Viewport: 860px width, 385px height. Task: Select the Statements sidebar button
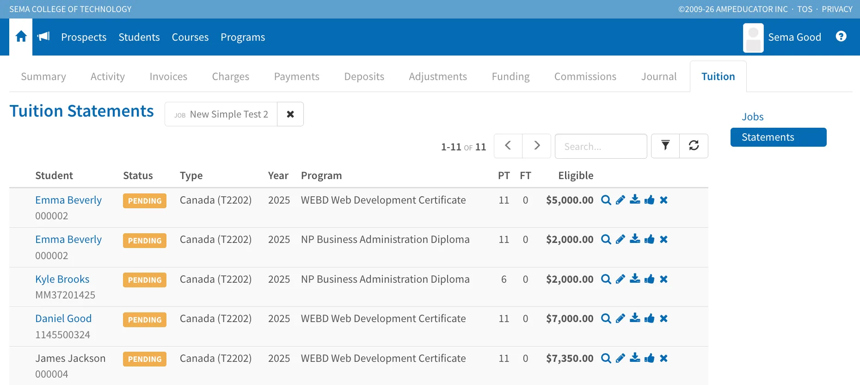click(779, 137)
